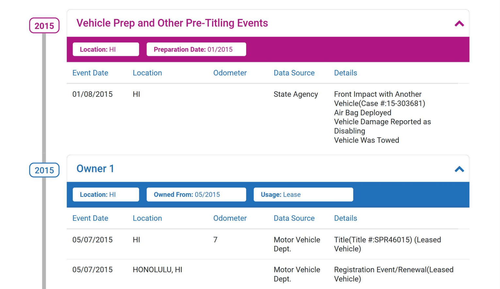
Task: Click Data Source header in Vehicle Prep table
Action: [294, 73]
